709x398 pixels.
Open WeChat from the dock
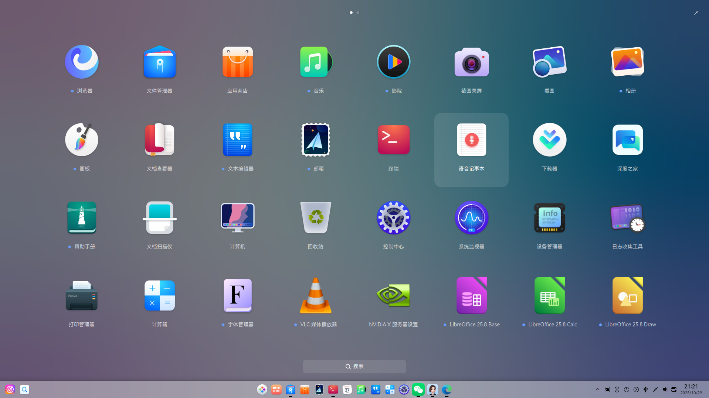click(418, 390)
